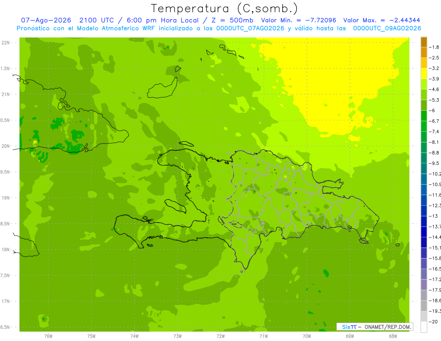Click the "75W" longitude label
Screen dimensions: 441x341
coord(92,336)
